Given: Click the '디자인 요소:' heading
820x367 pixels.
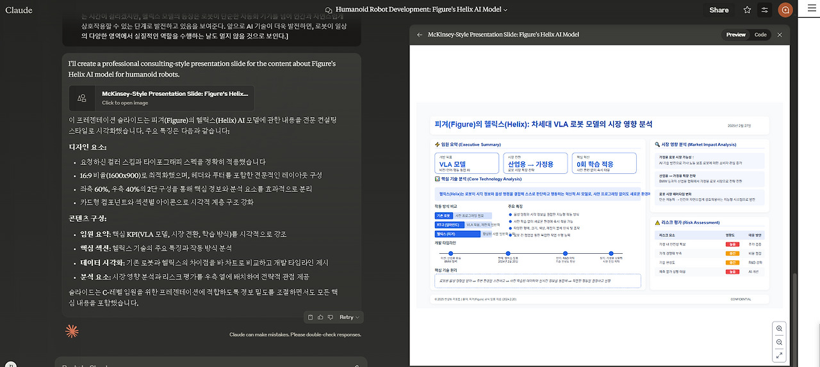Looking at the screenshot, I should [x=88, y=147].
